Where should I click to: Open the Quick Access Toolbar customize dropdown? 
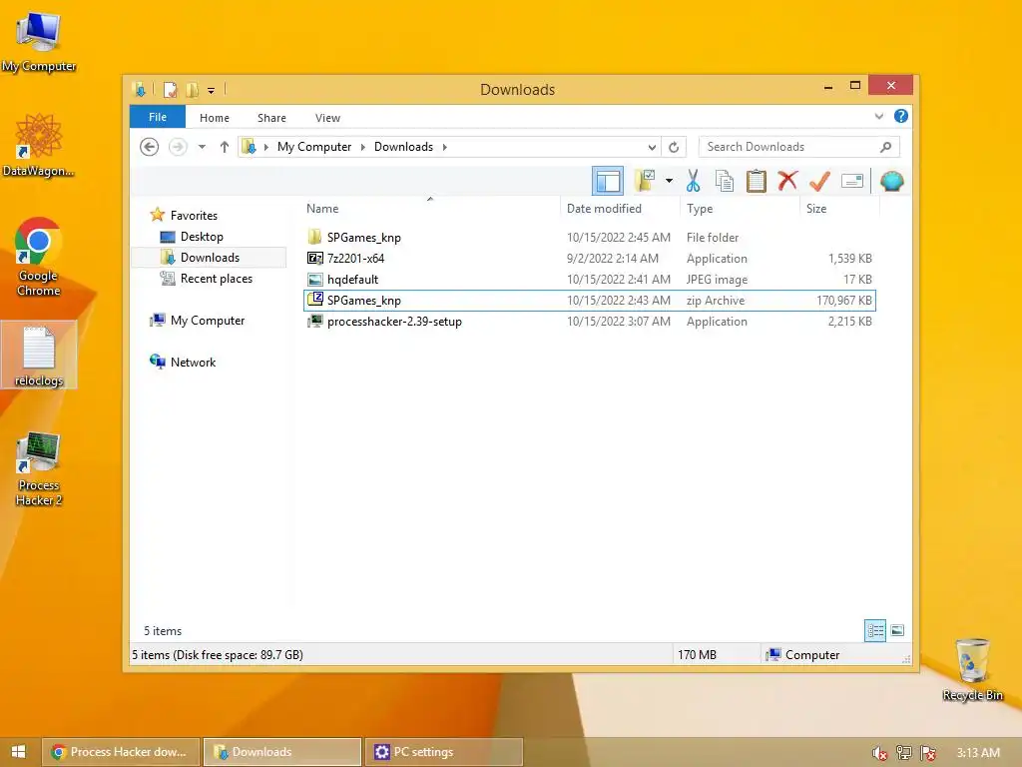click(x=212, y=90)
